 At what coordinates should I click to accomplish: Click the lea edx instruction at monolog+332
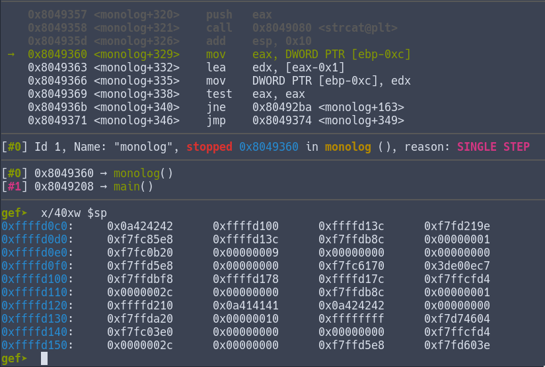tap(215, 67)
